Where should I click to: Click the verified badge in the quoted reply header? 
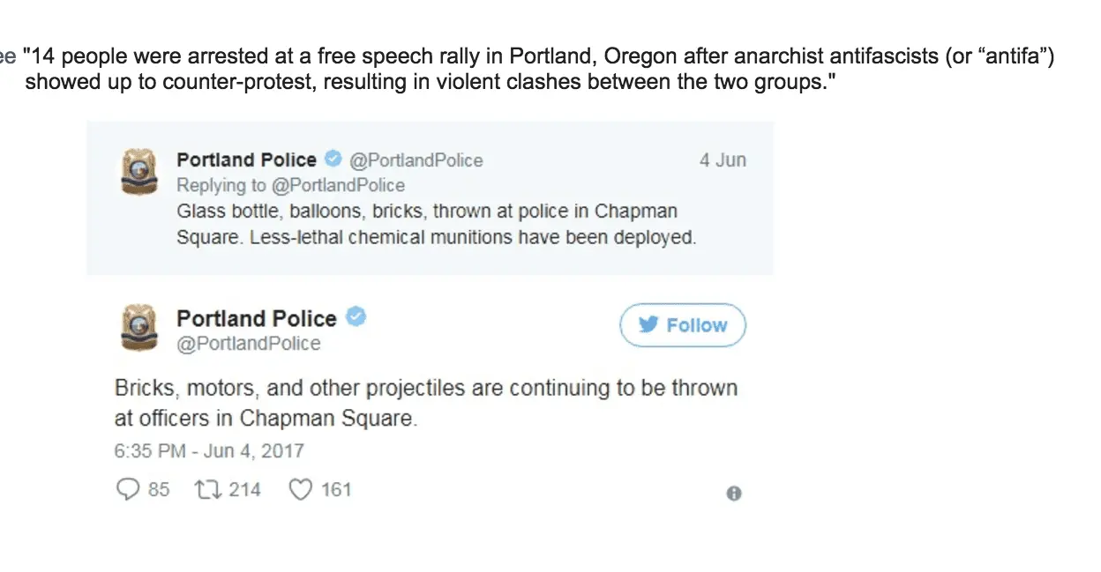[333, 160]
